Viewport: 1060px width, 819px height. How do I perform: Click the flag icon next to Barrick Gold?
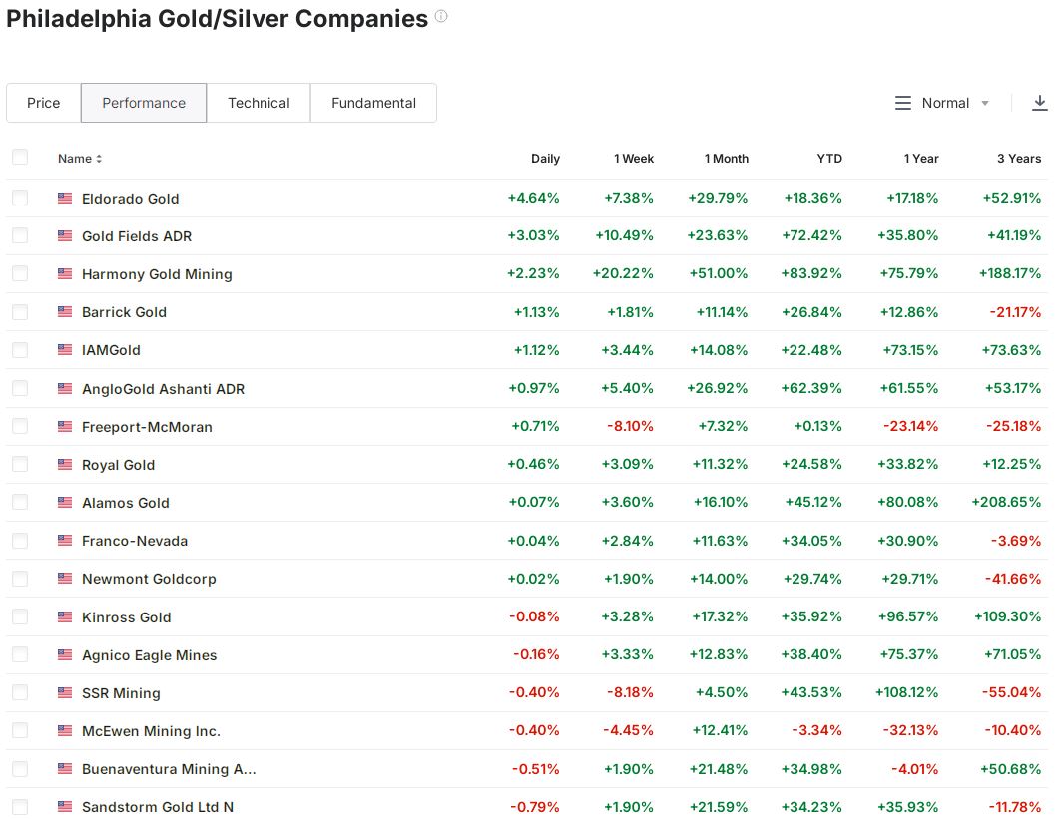65,312
